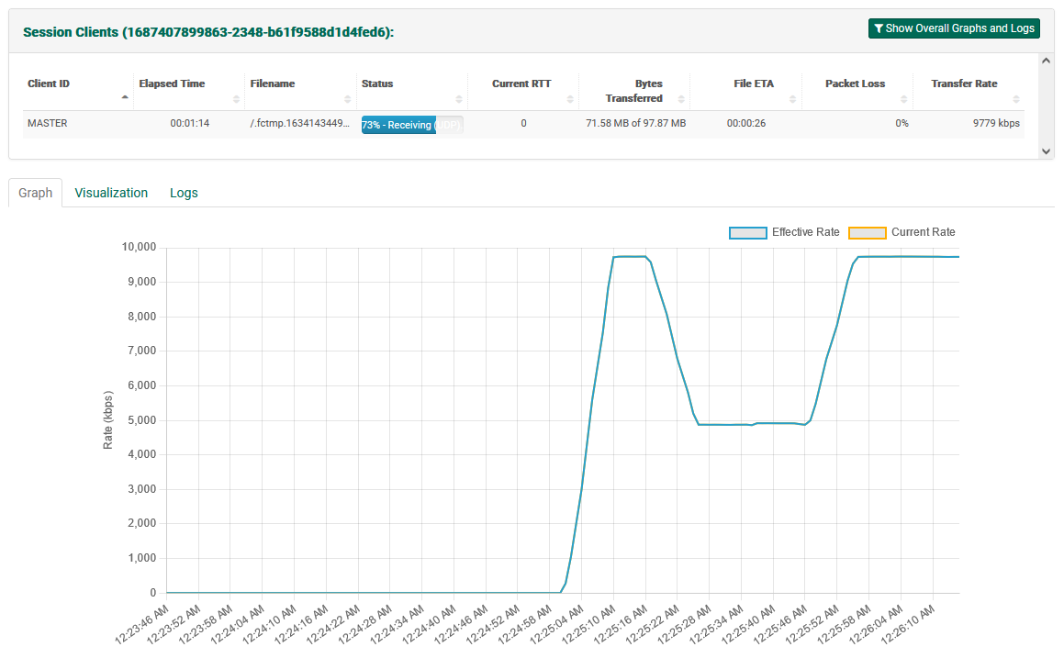The image size is (1064, 658).
Task: Click the filter icon in Show Overall button
Action: pos(878,28)
